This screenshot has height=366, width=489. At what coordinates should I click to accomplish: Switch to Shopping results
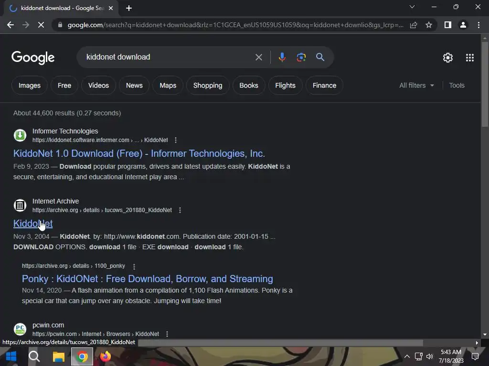208,85
